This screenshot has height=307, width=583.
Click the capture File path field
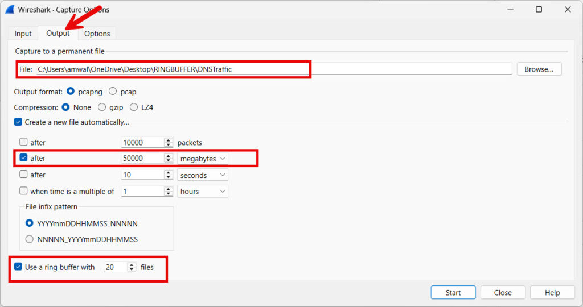[x=273, y=69]
